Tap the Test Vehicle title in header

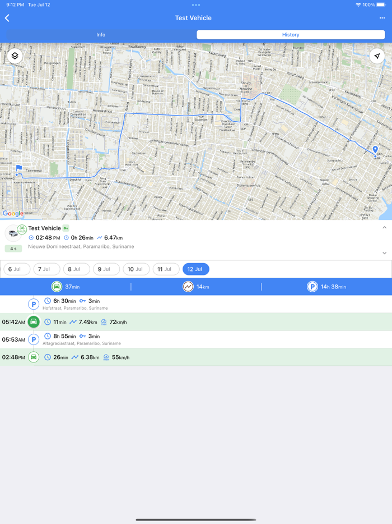pyautogui.click(x=193, y=18)
